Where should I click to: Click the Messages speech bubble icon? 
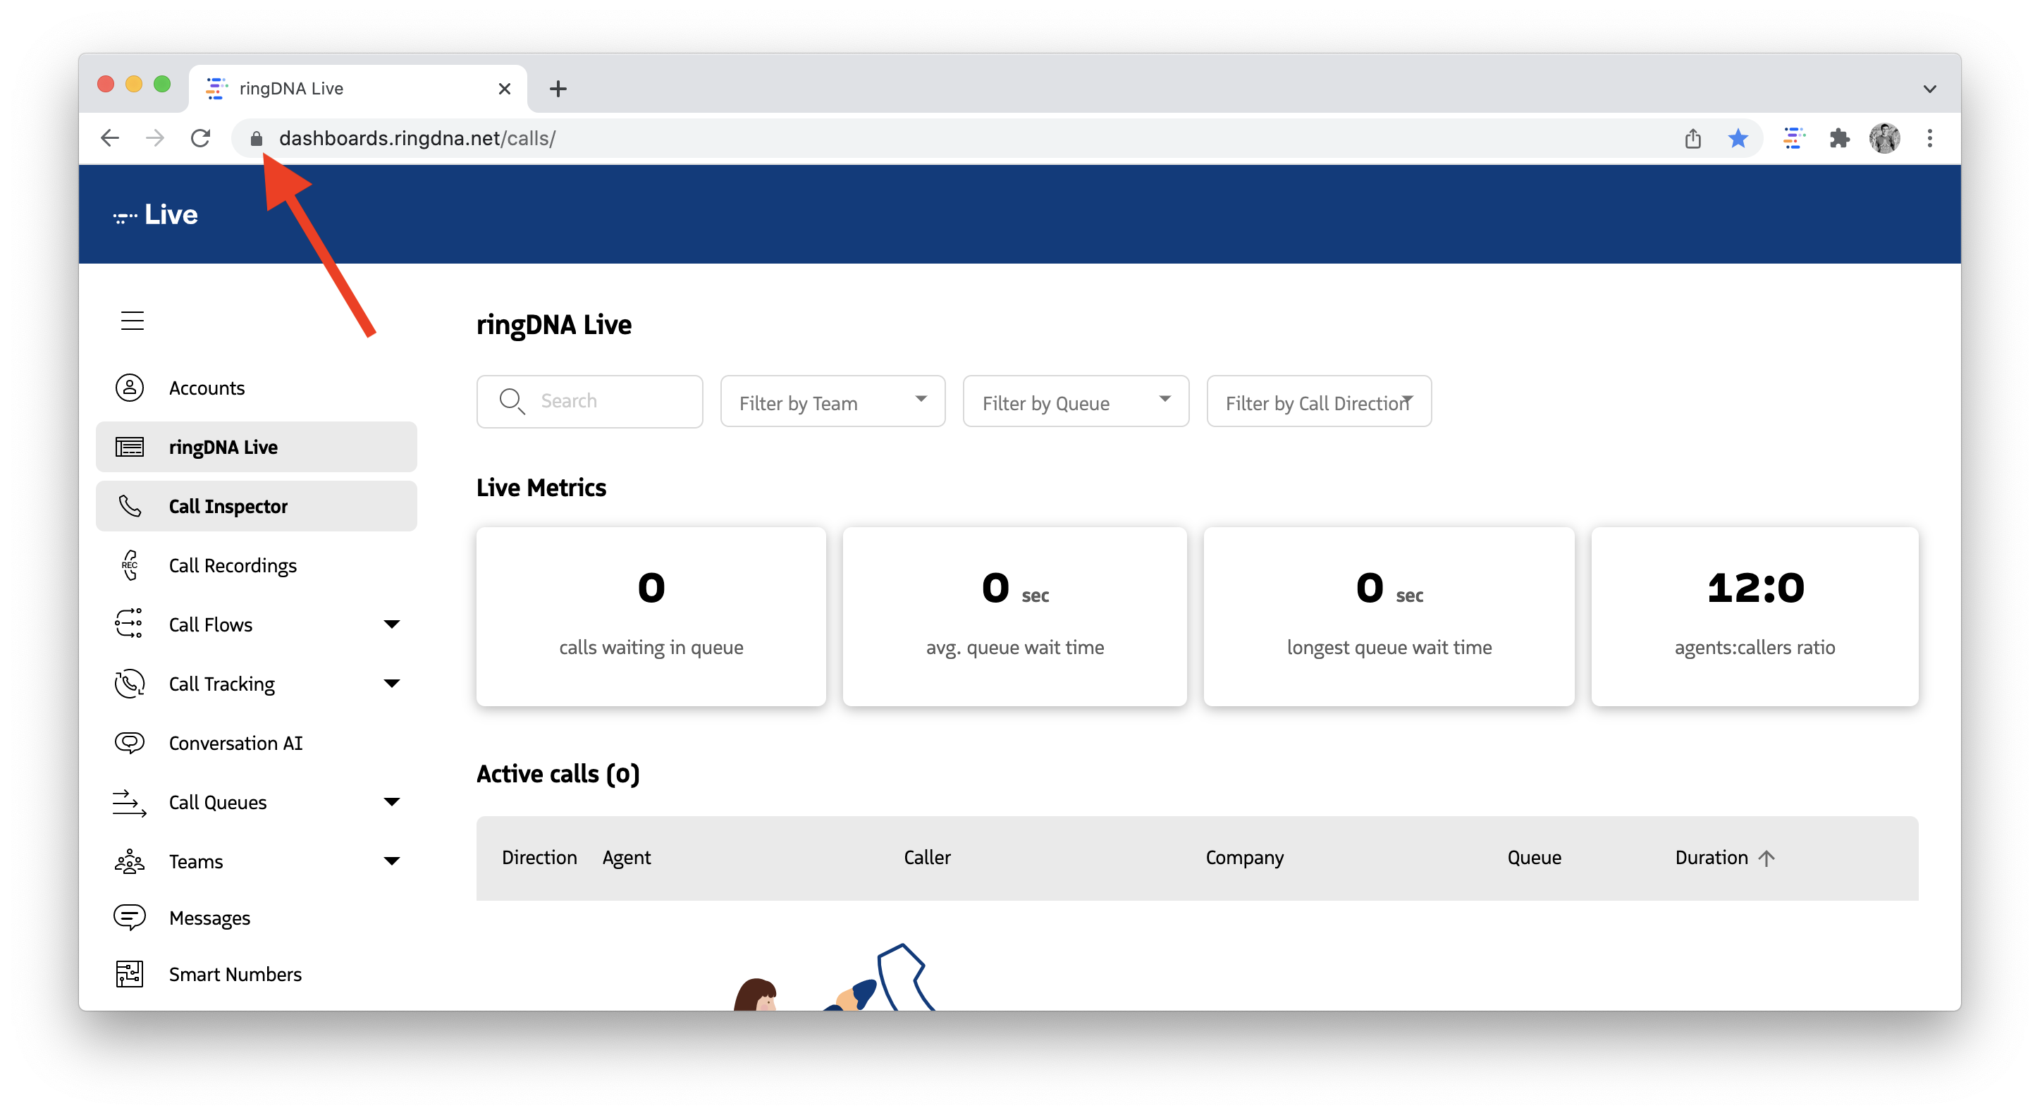tap(130, 917)
